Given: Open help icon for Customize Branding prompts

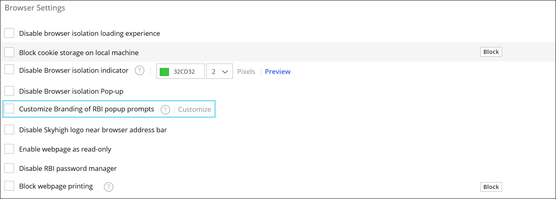Looking at the screenshot, I should point(165,110).
